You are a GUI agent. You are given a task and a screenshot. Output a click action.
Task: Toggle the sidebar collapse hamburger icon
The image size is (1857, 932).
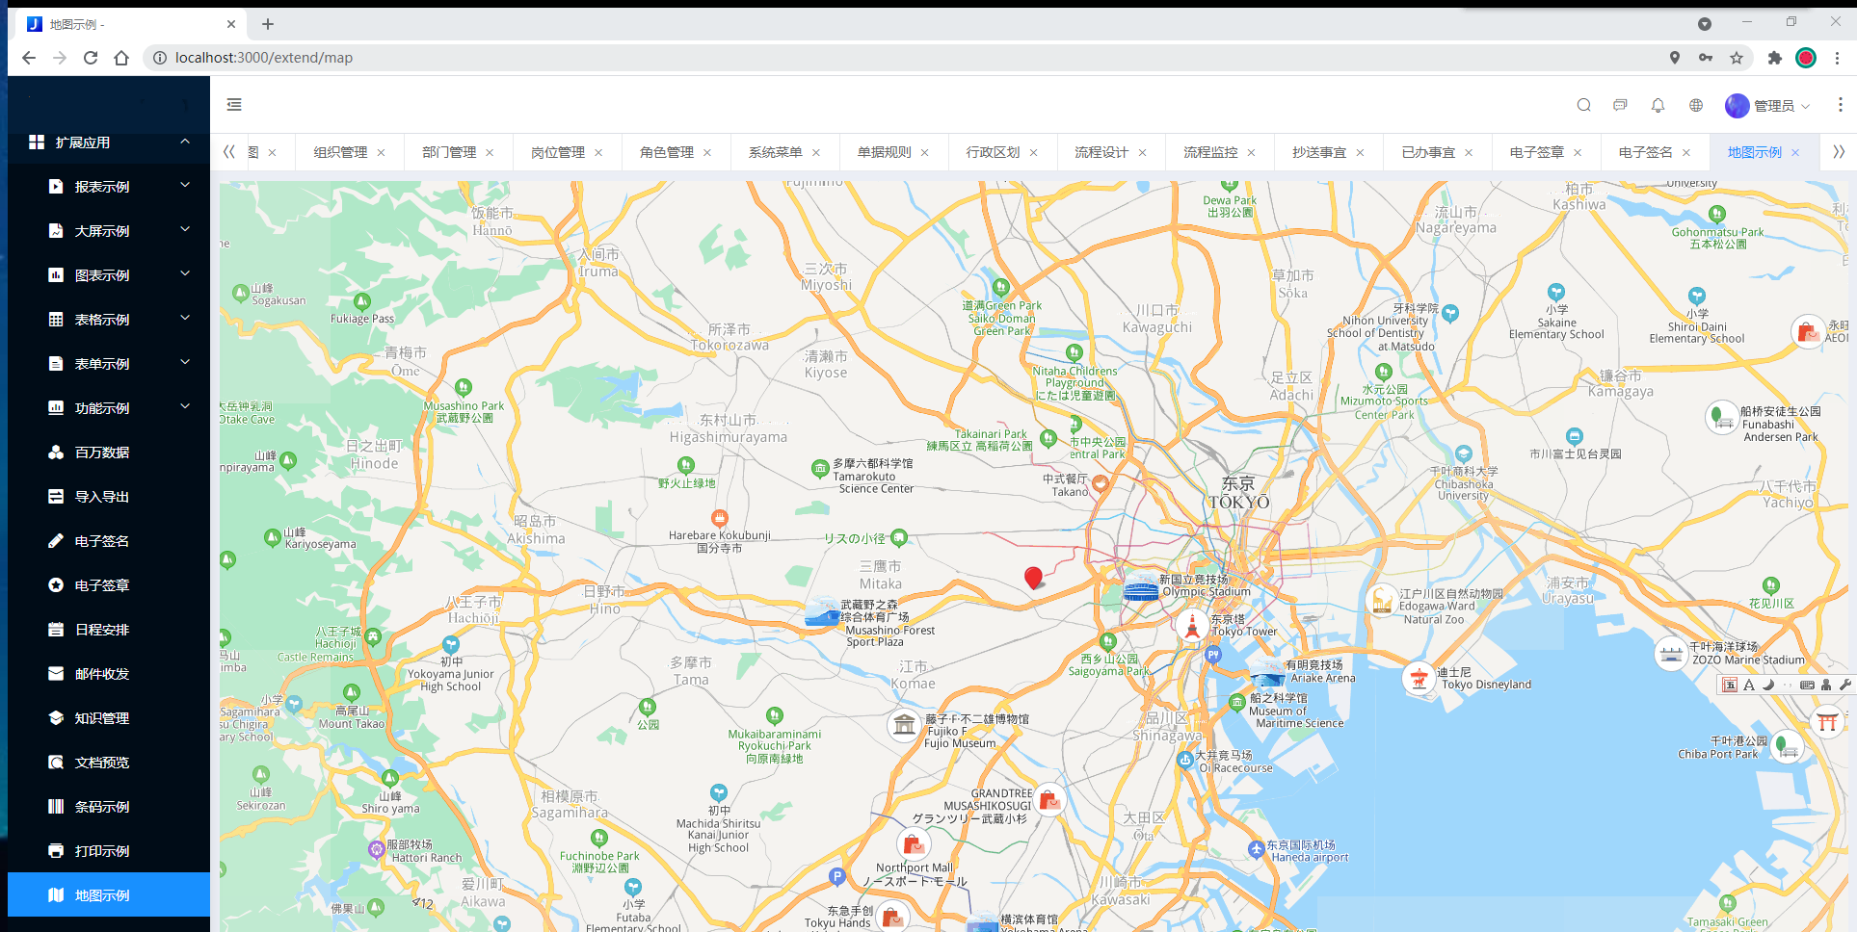[234, 105]
